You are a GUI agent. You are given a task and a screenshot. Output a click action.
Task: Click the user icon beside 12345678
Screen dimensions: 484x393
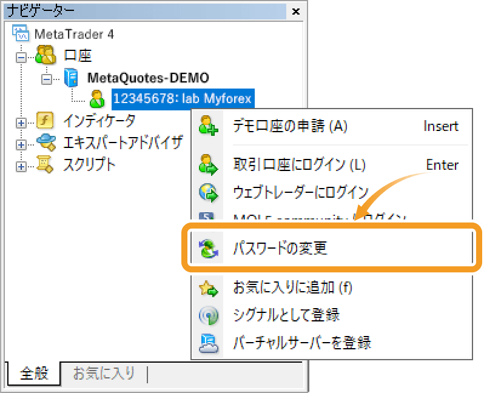pos(97,99)
